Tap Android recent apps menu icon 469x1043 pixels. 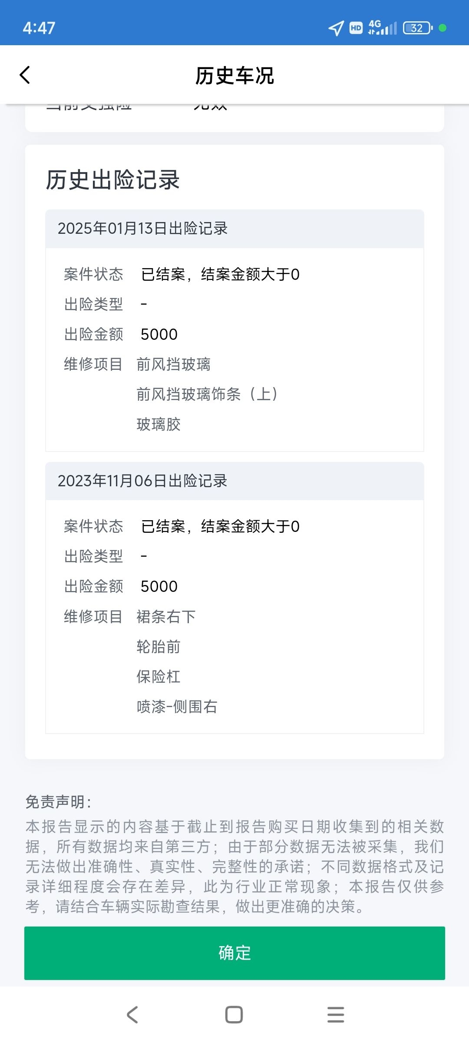pos(336,1015)
